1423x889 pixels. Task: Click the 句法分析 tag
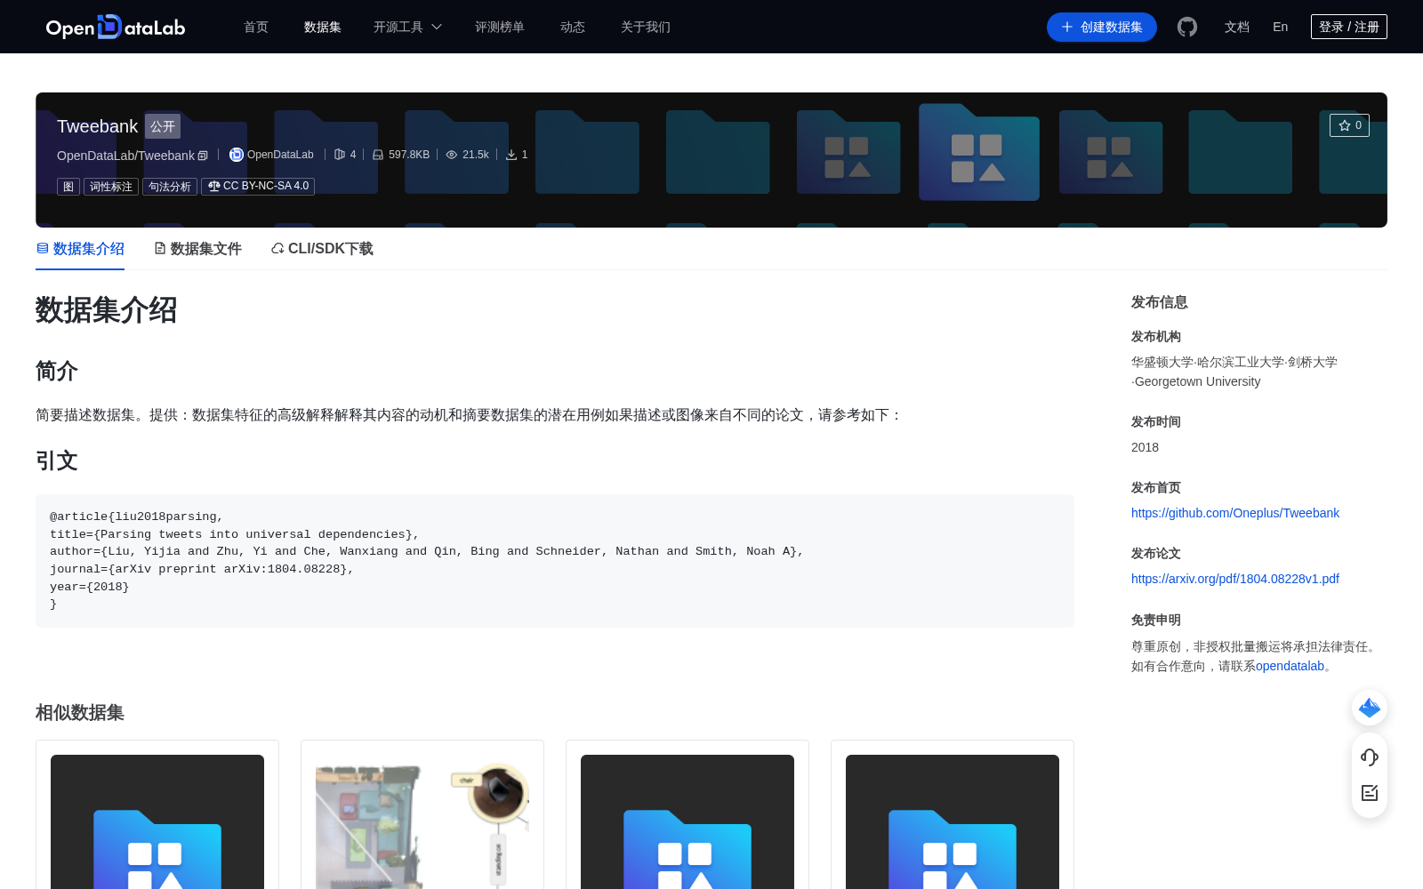pos(170,186)
